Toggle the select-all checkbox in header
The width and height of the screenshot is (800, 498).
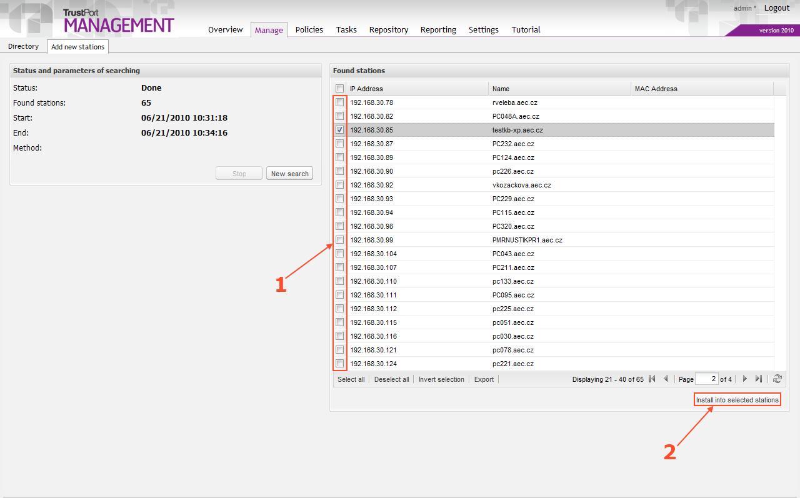tap(341, 88)
